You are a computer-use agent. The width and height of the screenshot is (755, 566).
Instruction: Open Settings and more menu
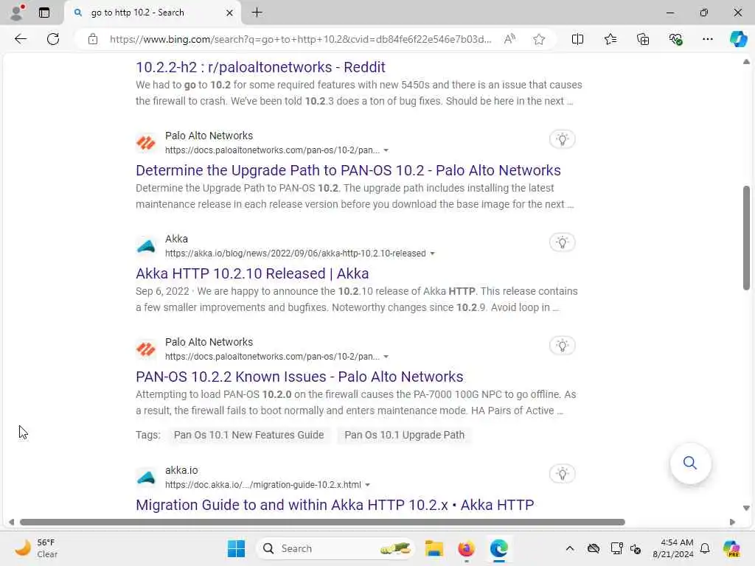(x=707, y=39)
